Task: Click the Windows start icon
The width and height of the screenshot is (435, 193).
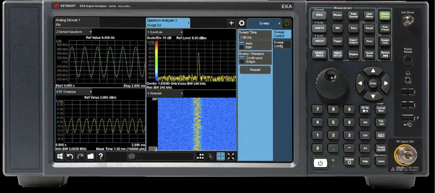Action: point(60,156)
